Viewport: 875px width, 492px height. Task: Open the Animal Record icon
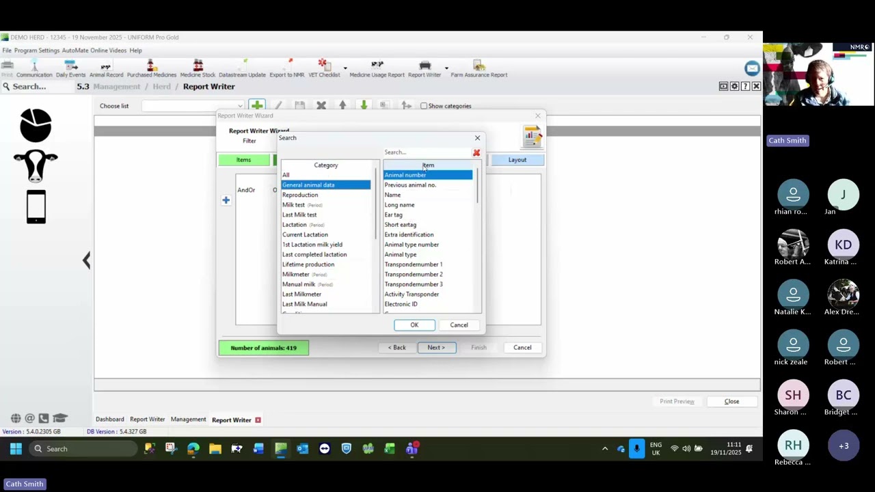tap(106, 69)
